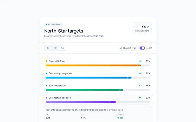Image resolution: width=196 pixels, height=122 pixels.
Task: Click the 74% Blended Score card
Action: 142,28
